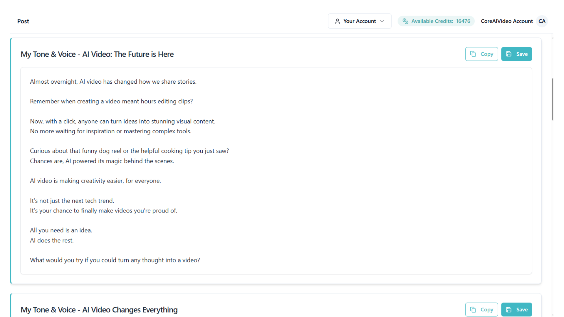Open Available Credits 16476 badge
564x317 pixels.
pyautogui.click(x=436, y=21)
